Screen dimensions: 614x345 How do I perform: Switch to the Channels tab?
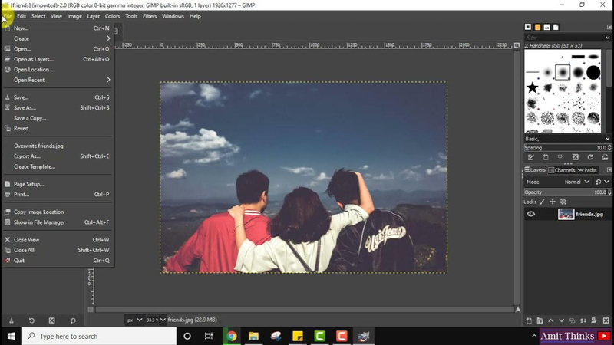pos(562,170)
